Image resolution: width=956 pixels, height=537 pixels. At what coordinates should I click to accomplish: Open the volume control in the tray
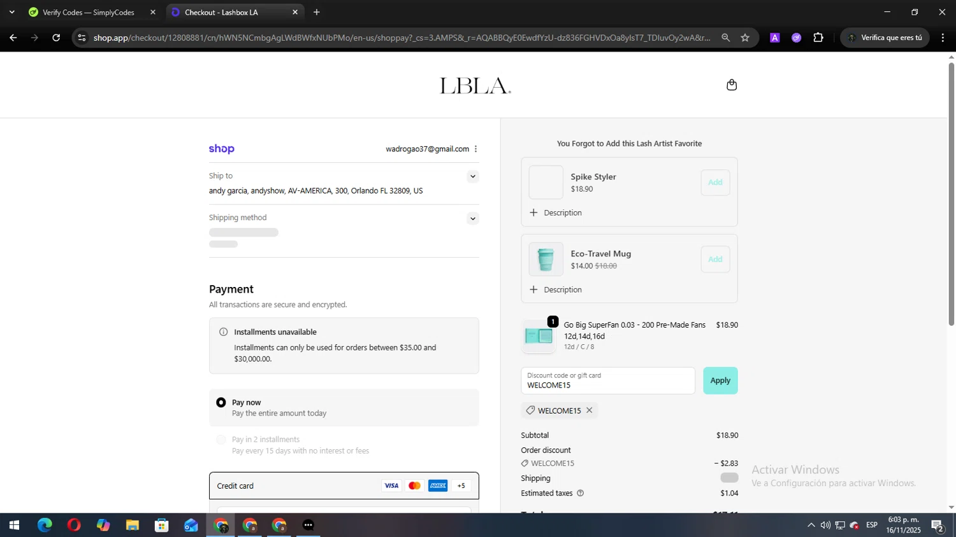(825, 525)
